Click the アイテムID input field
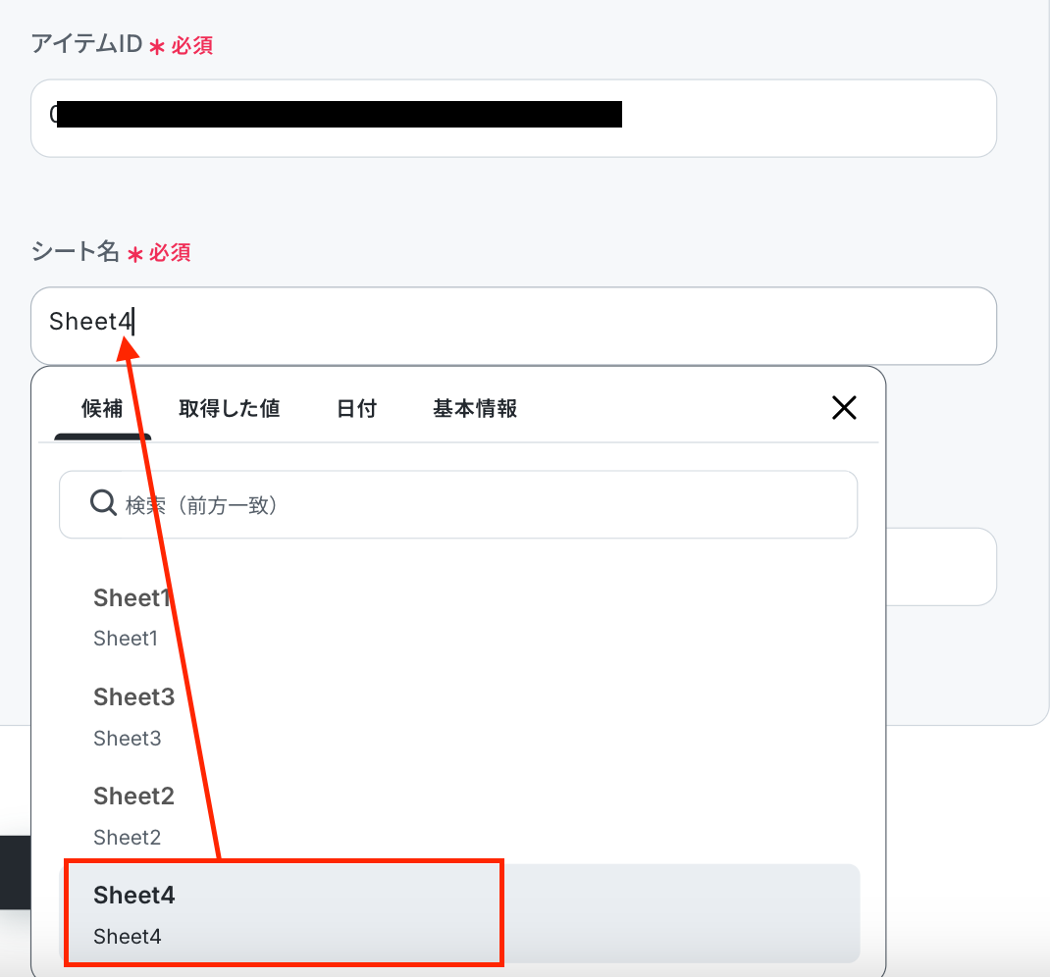This screenshot has width=1050, height=977. coord(513,119)
